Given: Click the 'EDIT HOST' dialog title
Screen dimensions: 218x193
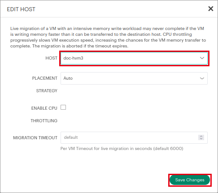Looking at the screenshot, I should coord(21,9).
